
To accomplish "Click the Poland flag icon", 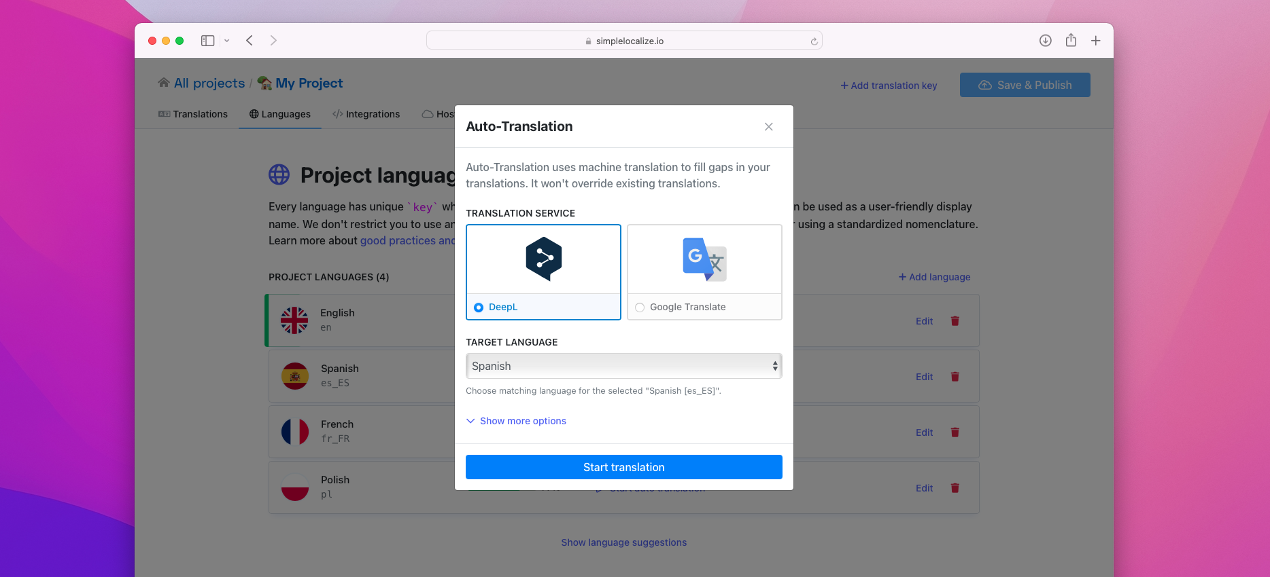I will click(x=294, y=487).
